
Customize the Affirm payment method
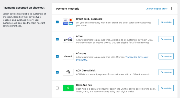pyautogui.click(x=166, y=39)
